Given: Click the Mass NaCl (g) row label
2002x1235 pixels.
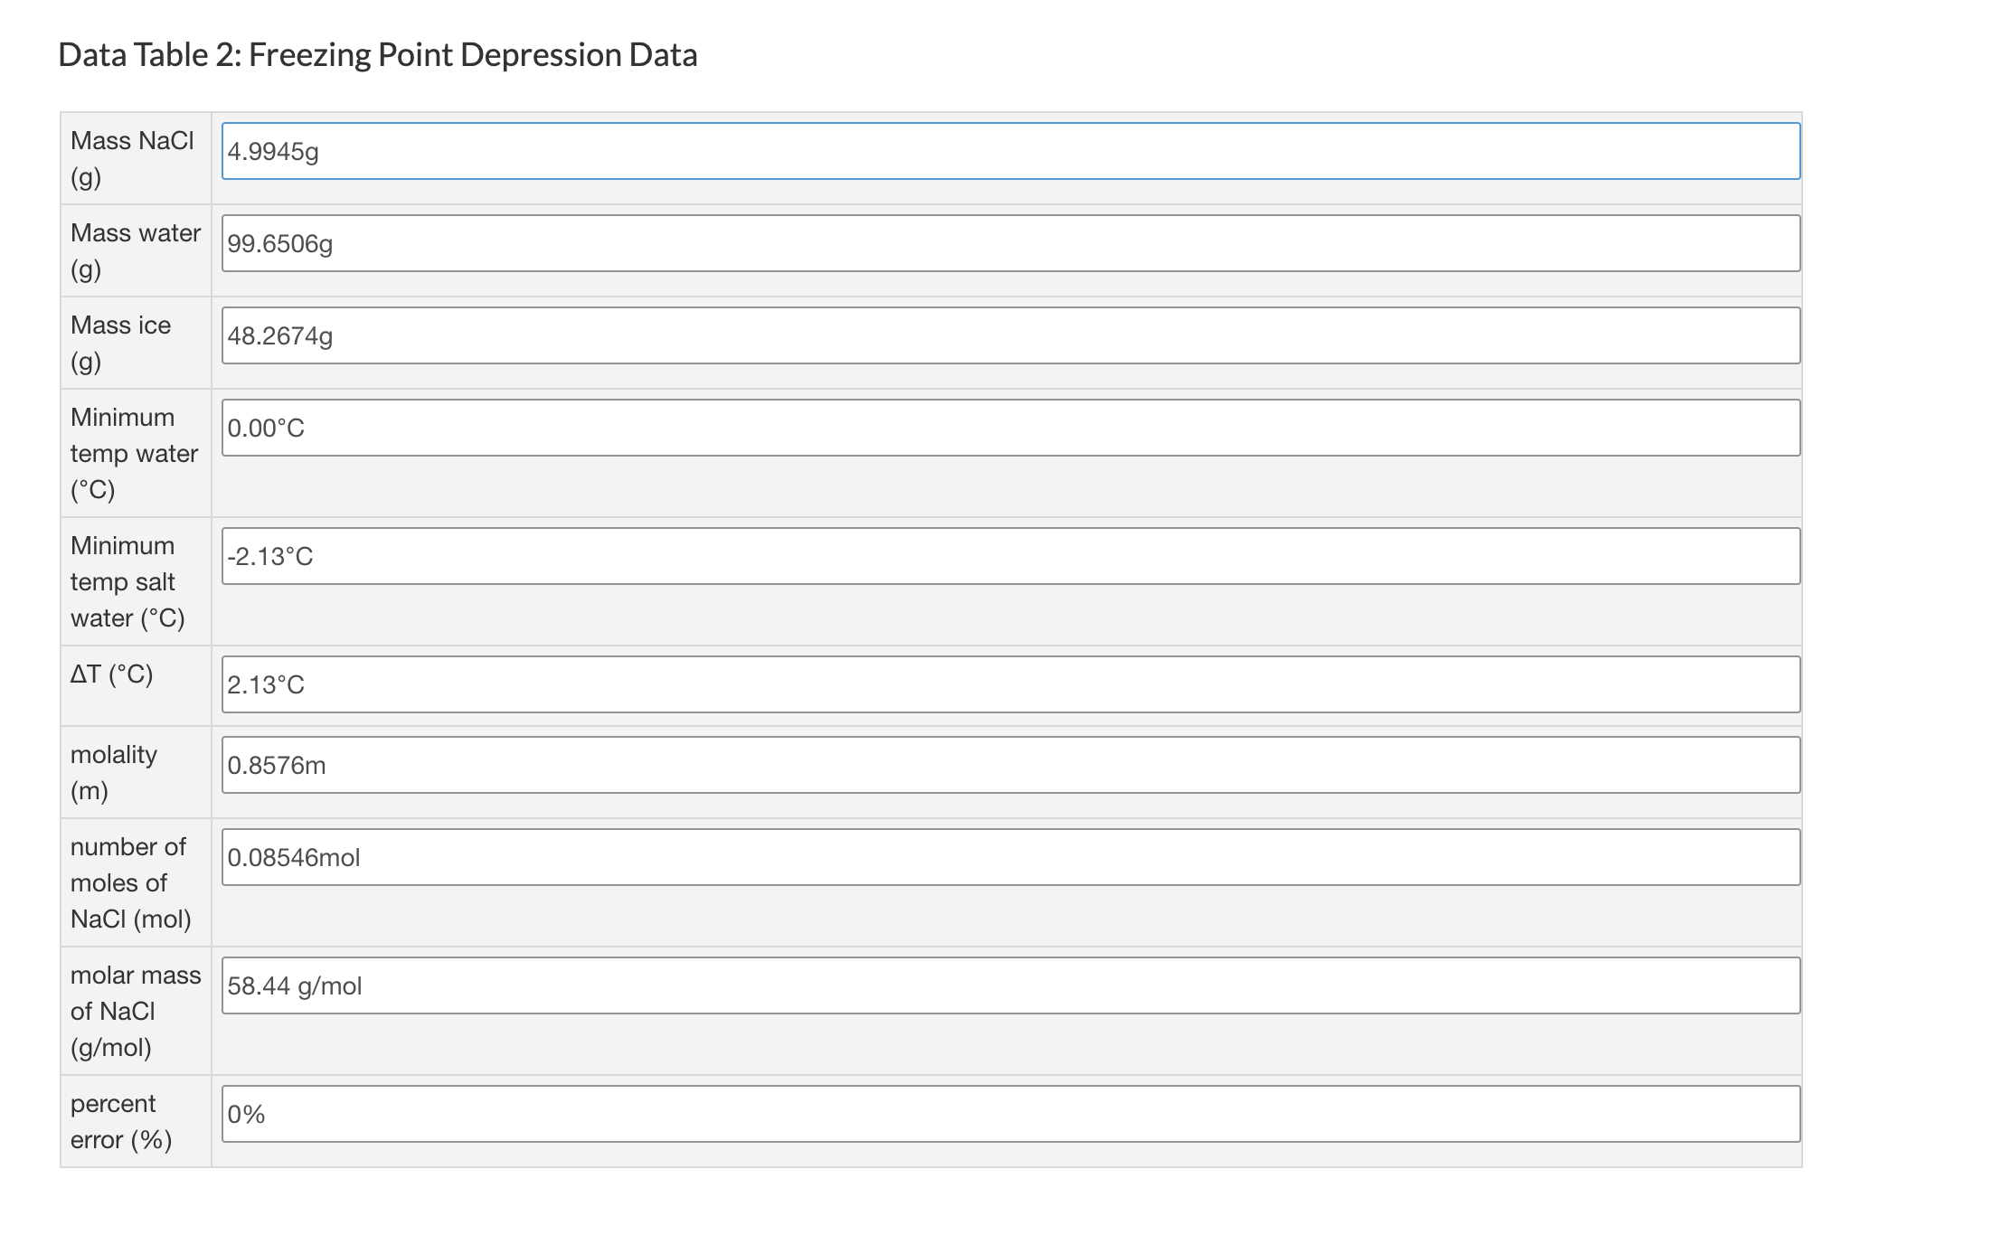Looking at the screenshot, I should point(132,159).
